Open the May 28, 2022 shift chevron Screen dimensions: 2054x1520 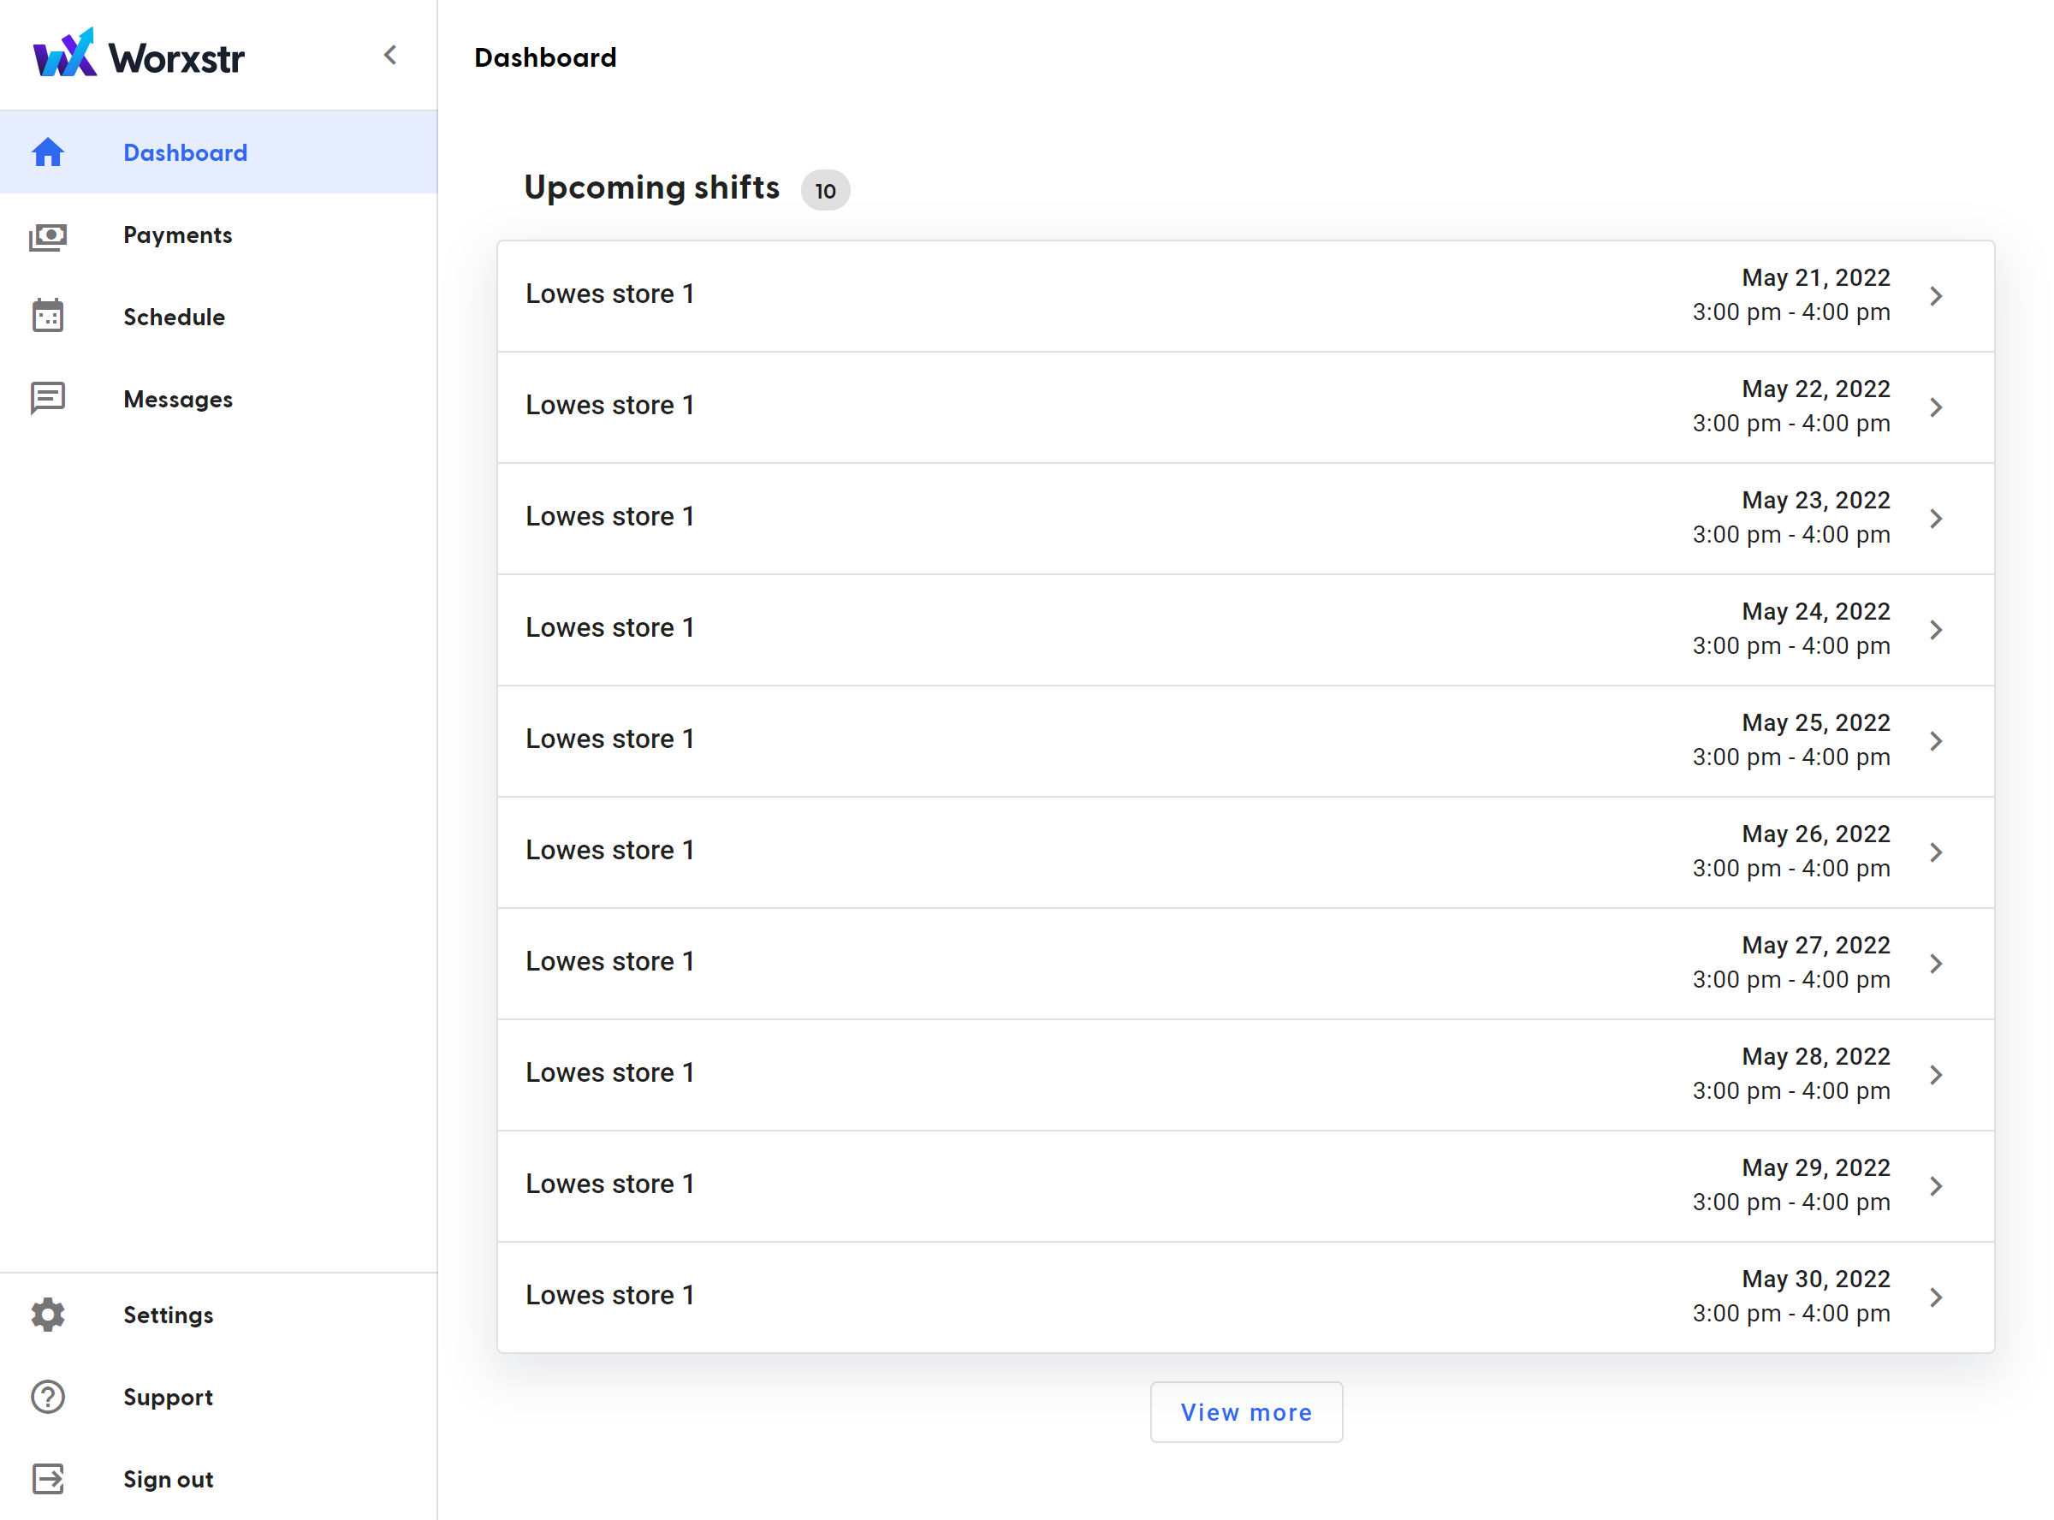pos(1935,1075)
